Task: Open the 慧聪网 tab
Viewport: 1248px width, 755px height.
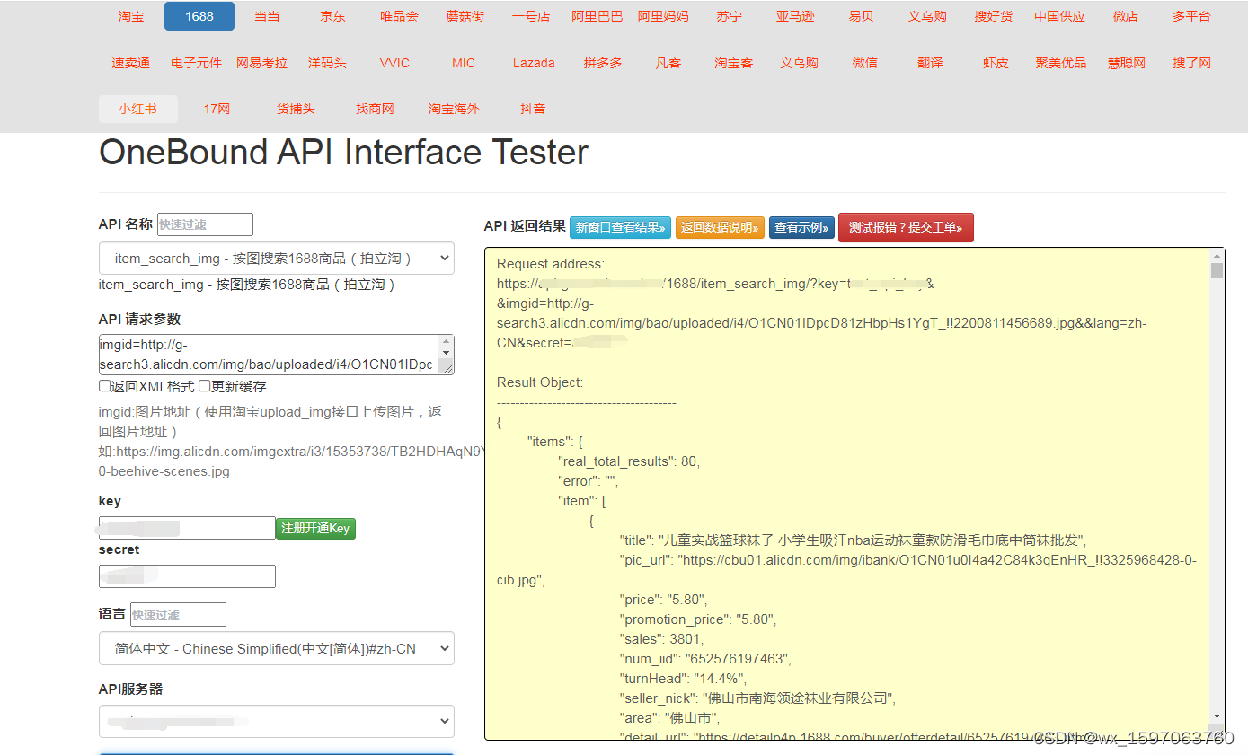Action: [1127, 63]
